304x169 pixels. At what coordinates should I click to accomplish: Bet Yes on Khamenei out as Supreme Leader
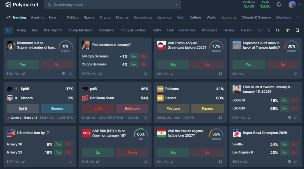pyautogui.click(x=23, y=65)
